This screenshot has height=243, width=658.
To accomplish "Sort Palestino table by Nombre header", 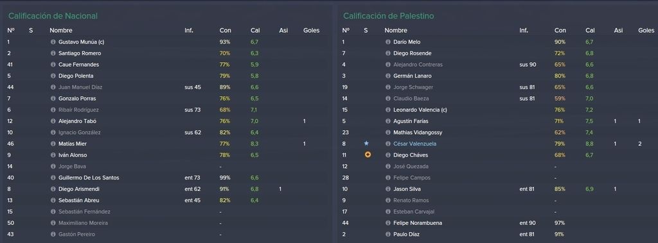I will (x=396, y=30).
